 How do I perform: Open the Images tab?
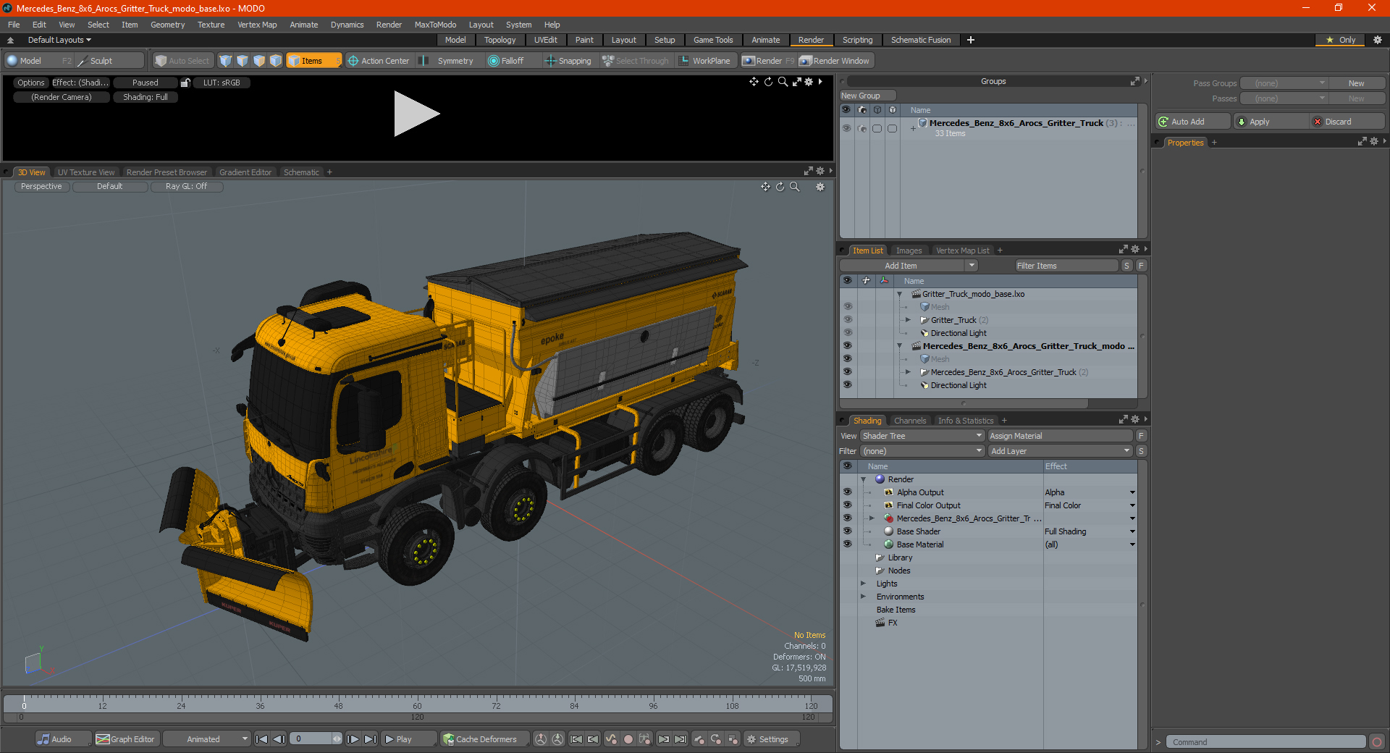(x=909, y=251)
